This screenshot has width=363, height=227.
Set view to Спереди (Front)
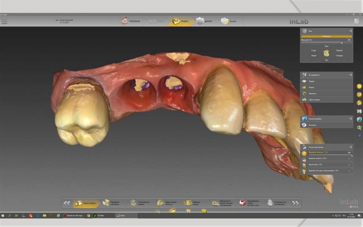(x=339, y=55)
